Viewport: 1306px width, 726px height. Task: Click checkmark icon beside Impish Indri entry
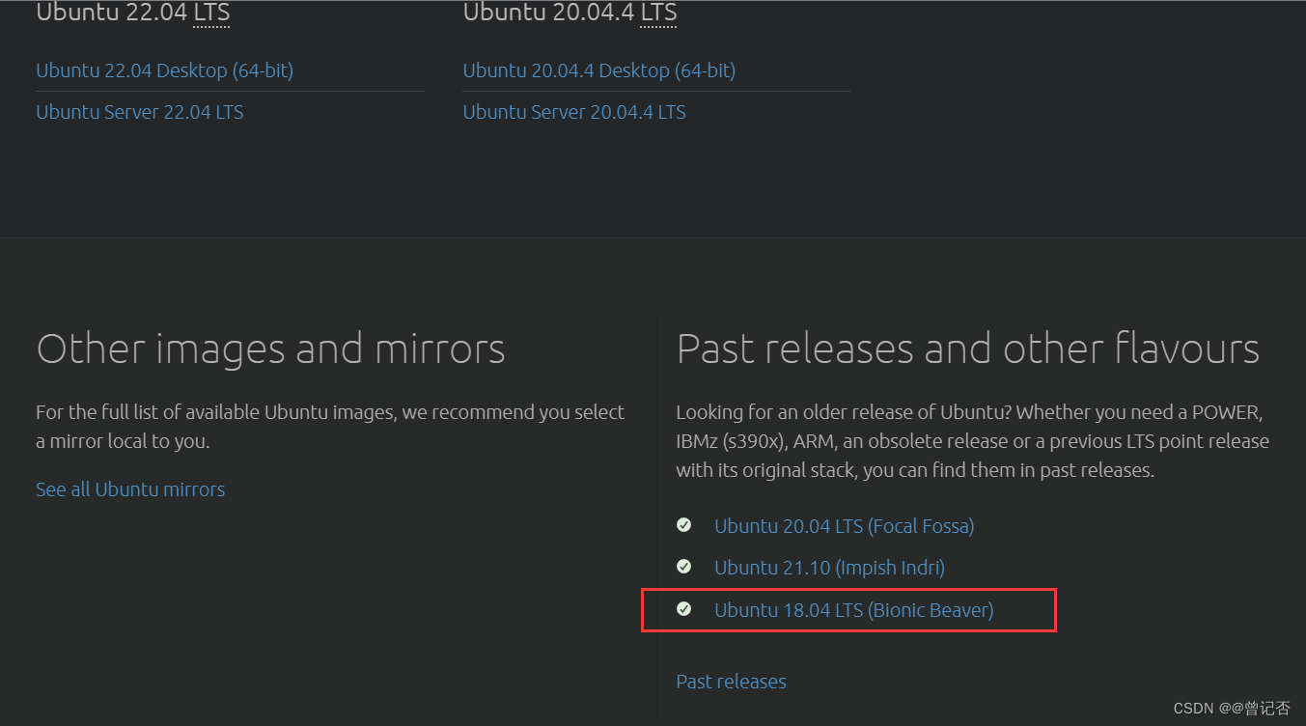click(684, 567)
